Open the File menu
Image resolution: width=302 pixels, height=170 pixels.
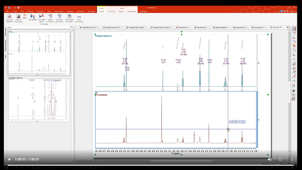coord(7,11)
